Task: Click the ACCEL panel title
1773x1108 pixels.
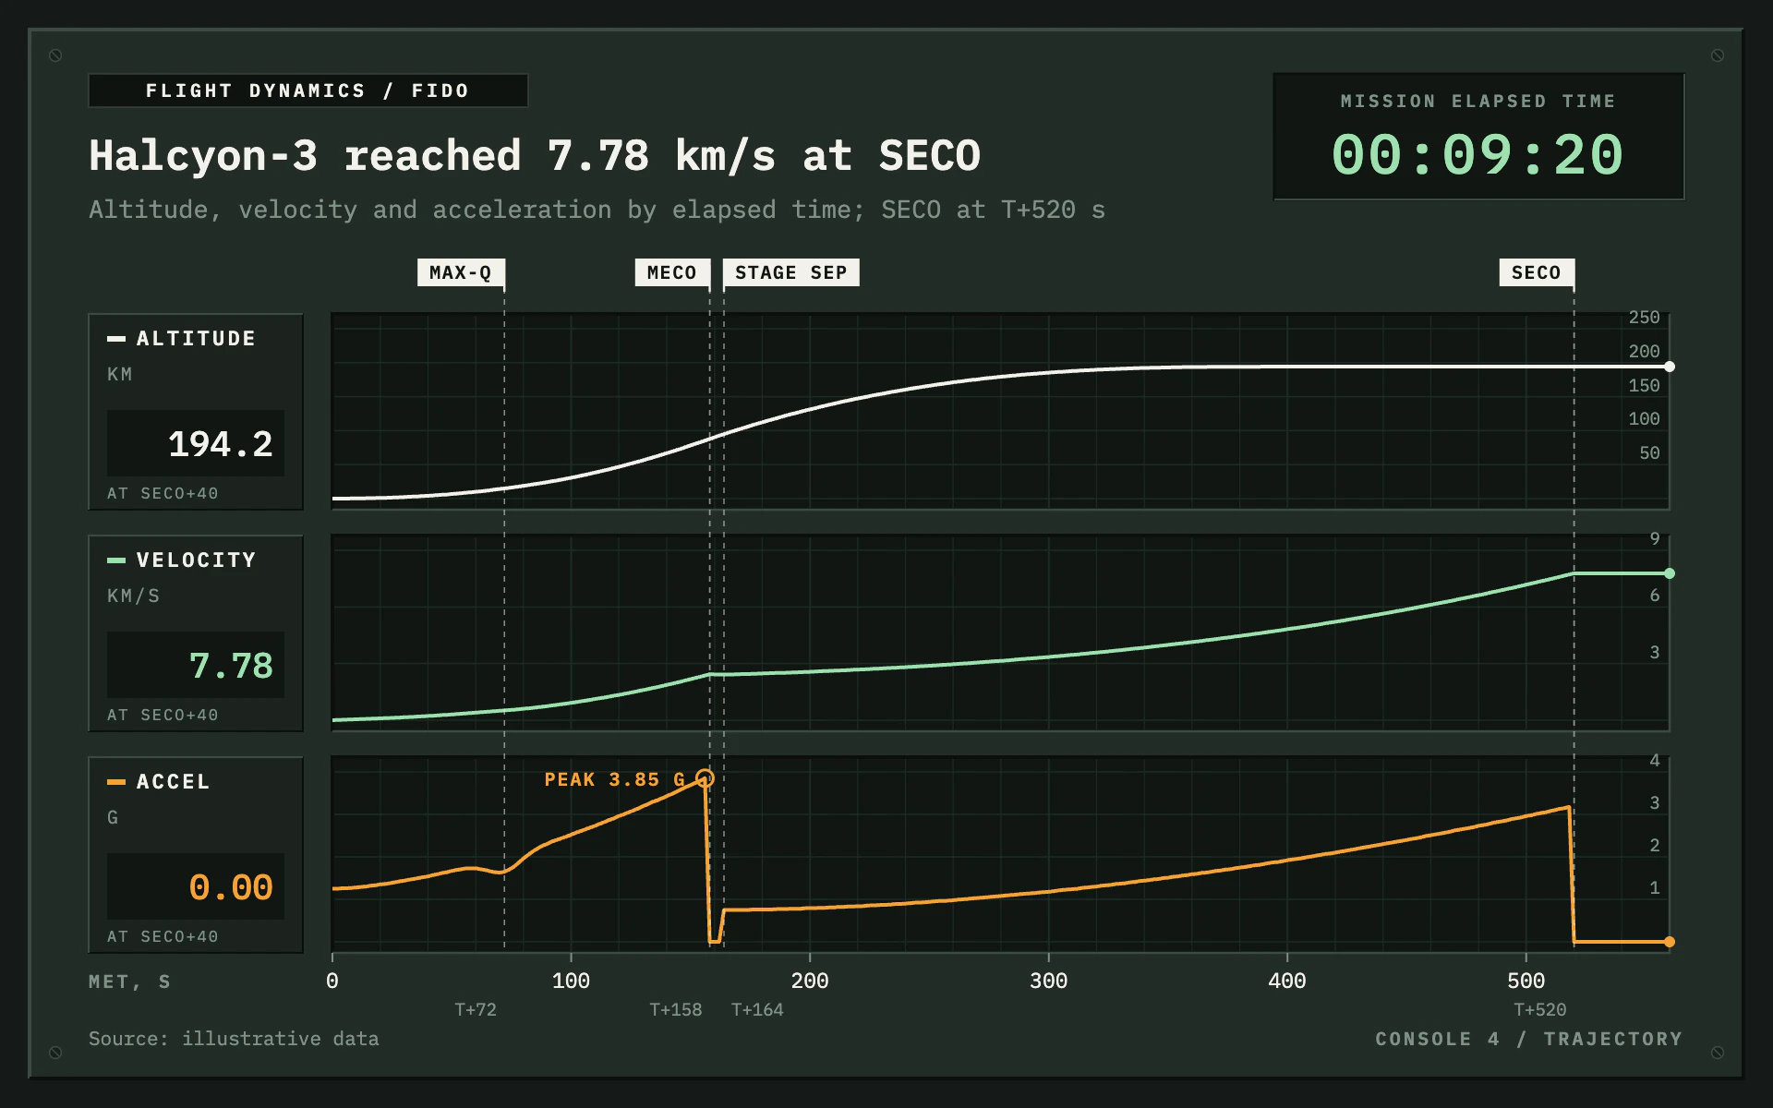Action: (173, 782)
